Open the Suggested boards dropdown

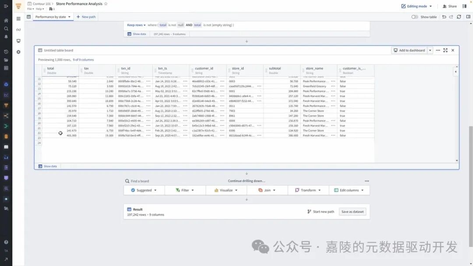144,190
